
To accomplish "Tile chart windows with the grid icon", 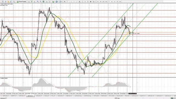I will click(43, 2).
